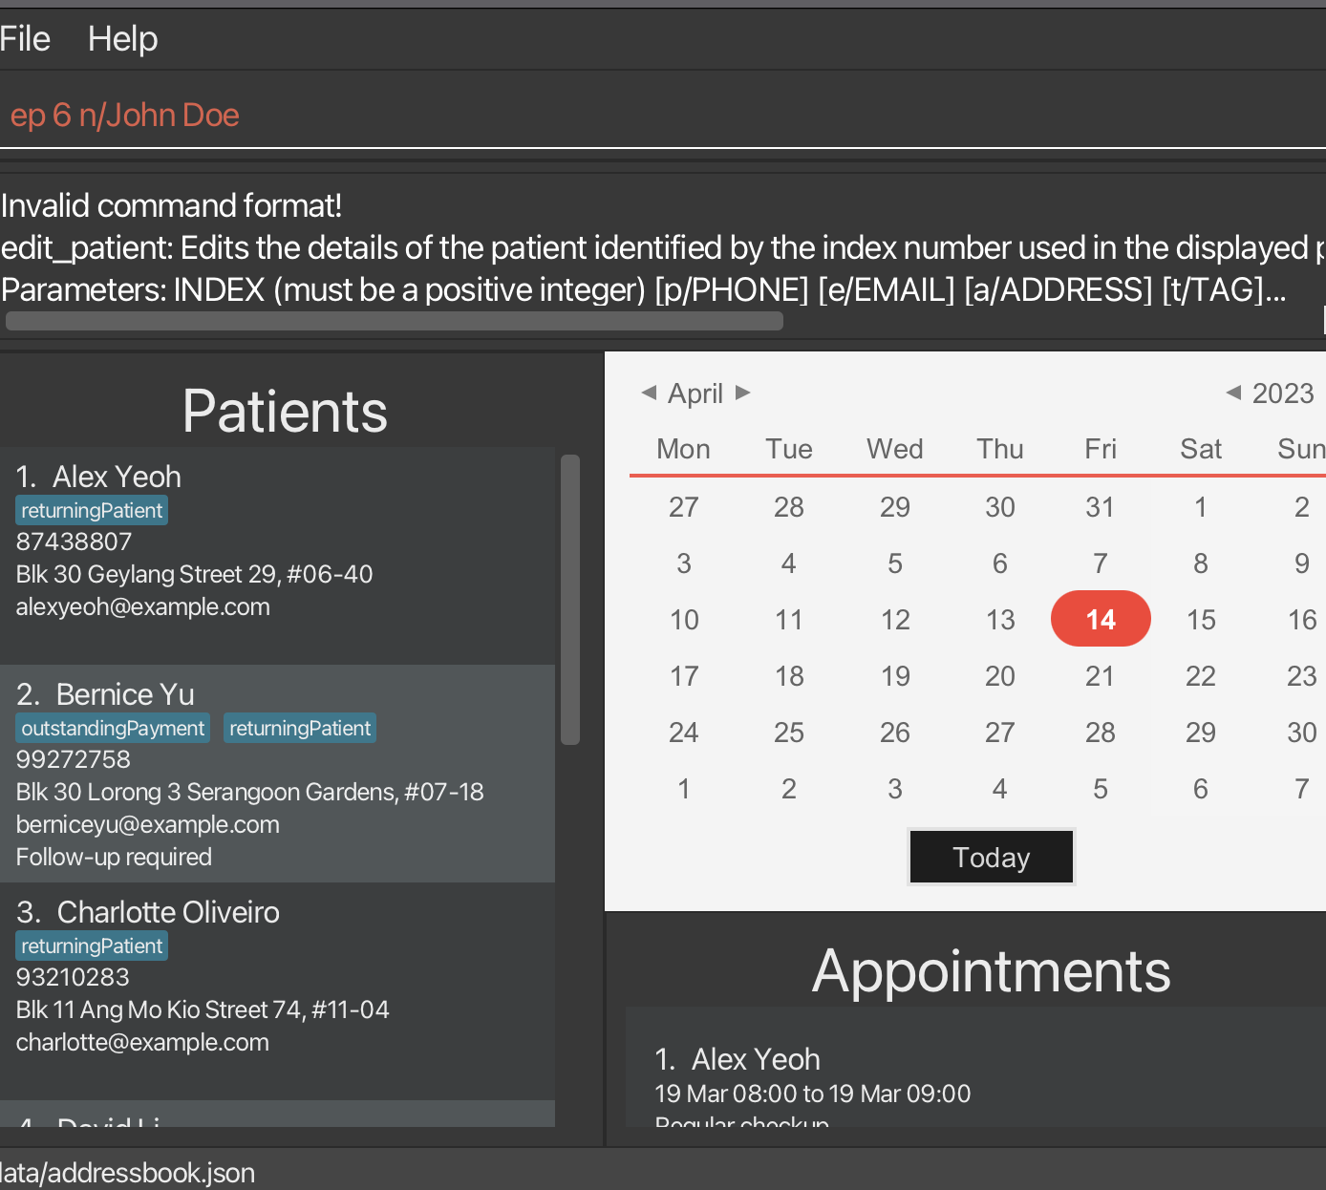Click the addressbook.json status bar path

128,1173
